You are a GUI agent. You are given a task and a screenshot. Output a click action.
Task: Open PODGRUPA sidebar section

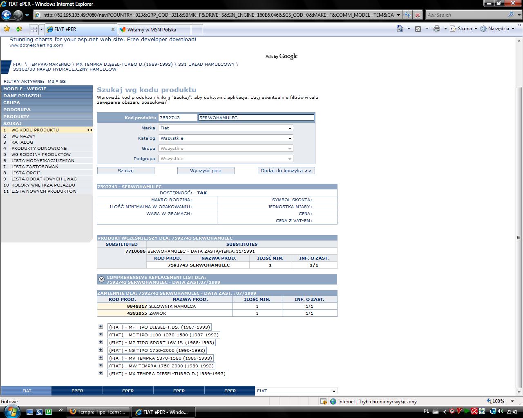(x=47, y=109)
